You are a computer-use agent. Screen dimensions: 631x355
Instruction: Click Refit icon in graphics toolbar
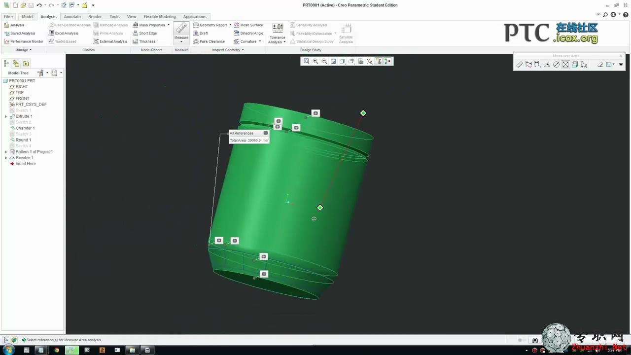point(306,61)
